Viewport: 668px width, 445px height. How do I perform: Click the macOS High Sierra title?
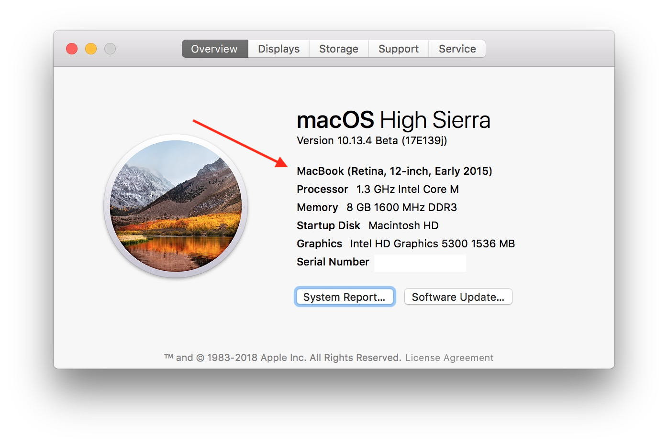click(393, 120)
